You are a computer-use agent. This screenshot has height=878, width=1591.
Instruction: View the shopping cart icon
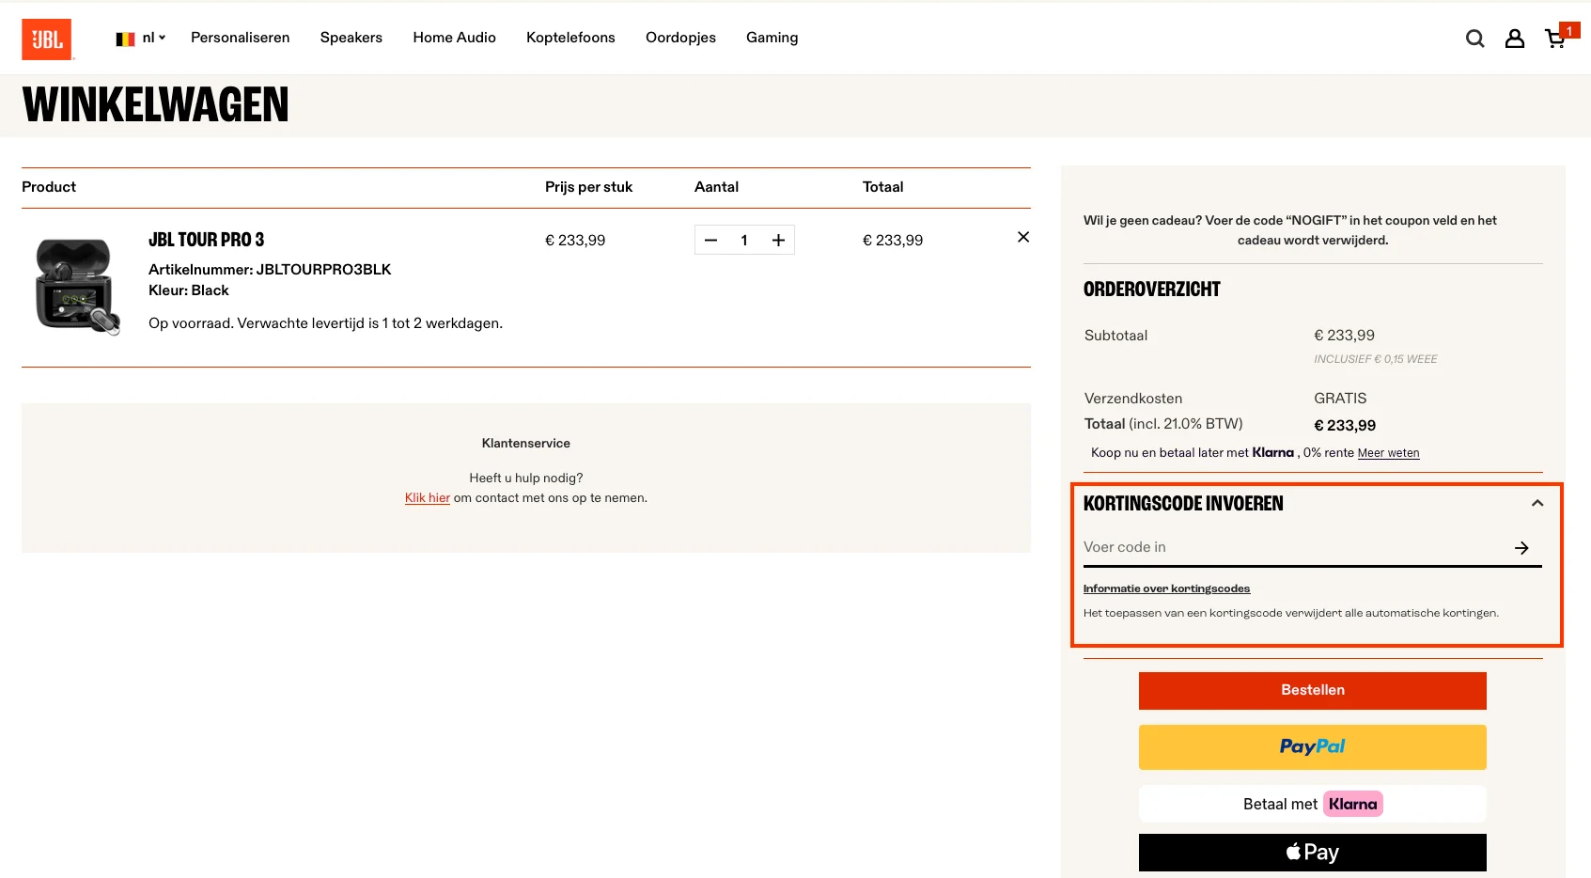(1553, 38)
